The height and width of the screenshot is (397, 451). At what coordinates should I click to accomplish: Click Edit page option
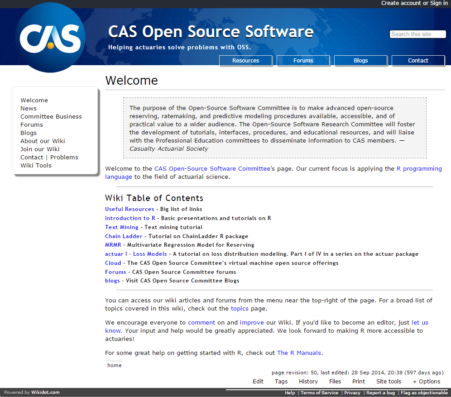(x=258, y=382)
